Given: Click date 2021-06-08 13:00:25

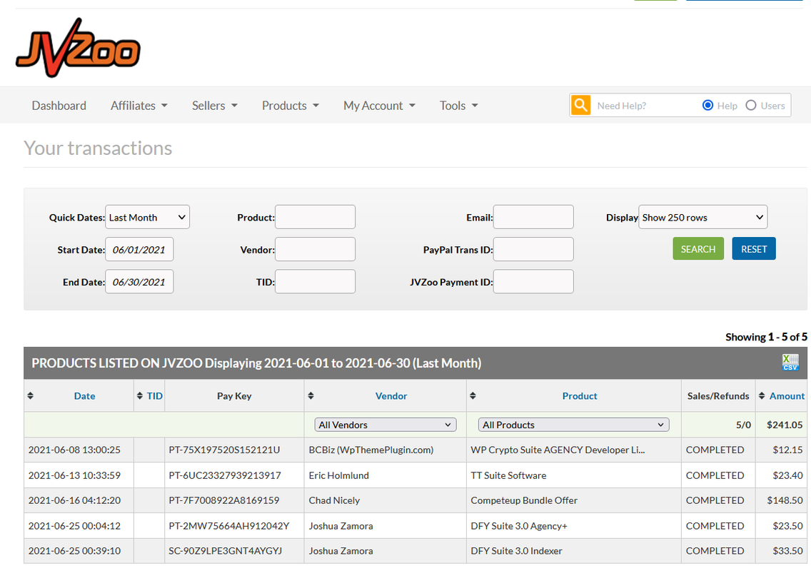Looking at the screenshot, I should tap(74, 450).
